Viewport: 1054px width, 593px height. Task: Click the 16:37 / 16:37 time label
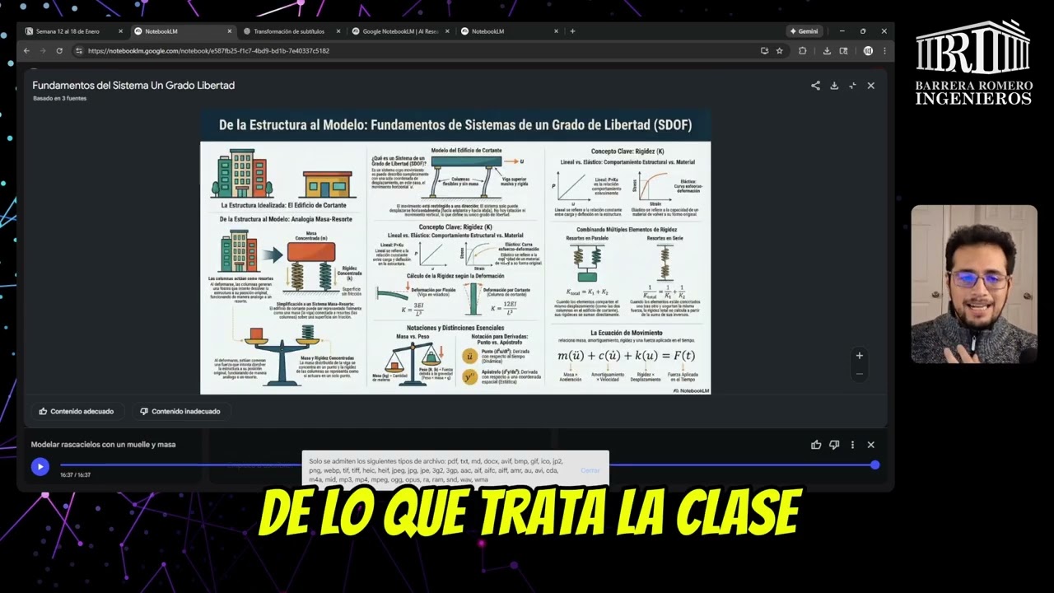coord(75,475)
